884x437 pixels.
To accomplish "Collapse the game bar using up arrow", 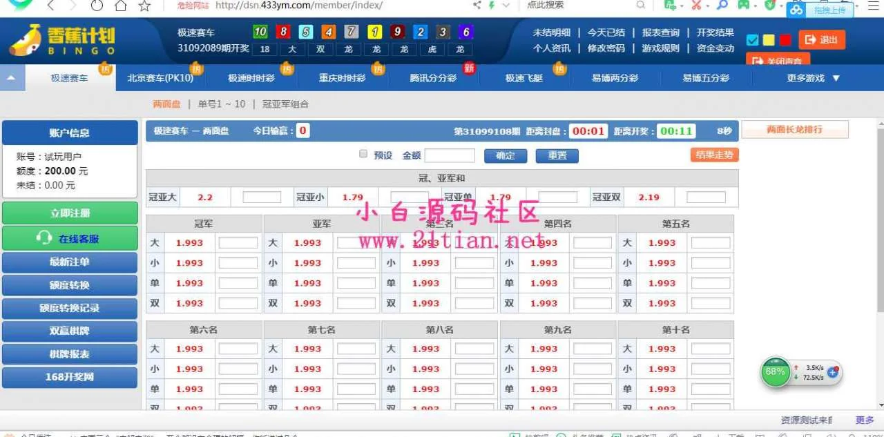I will tap(11, 78).
